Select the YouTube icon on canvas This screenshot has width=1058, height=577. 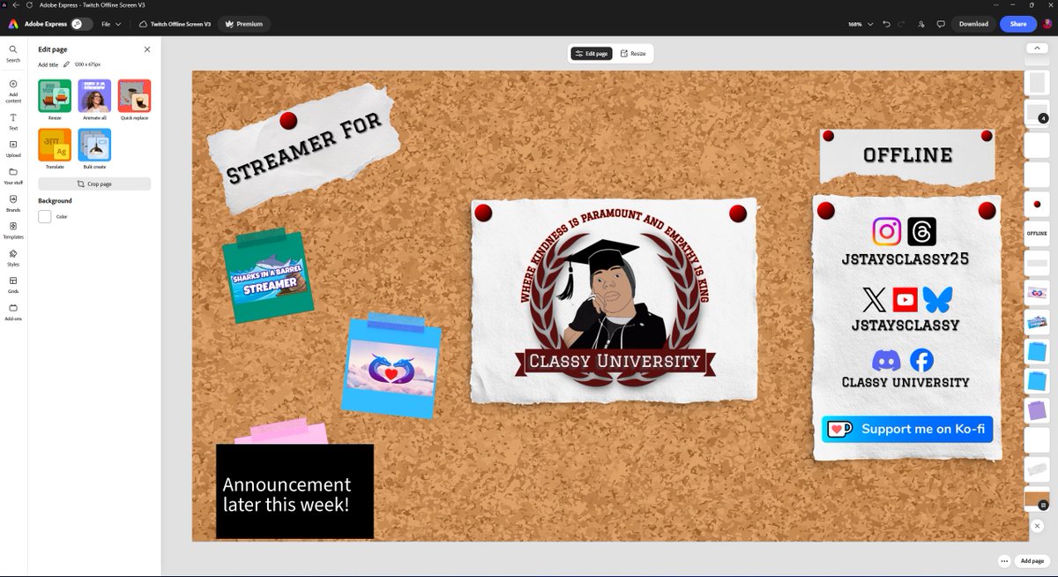[x=905, y=300]
